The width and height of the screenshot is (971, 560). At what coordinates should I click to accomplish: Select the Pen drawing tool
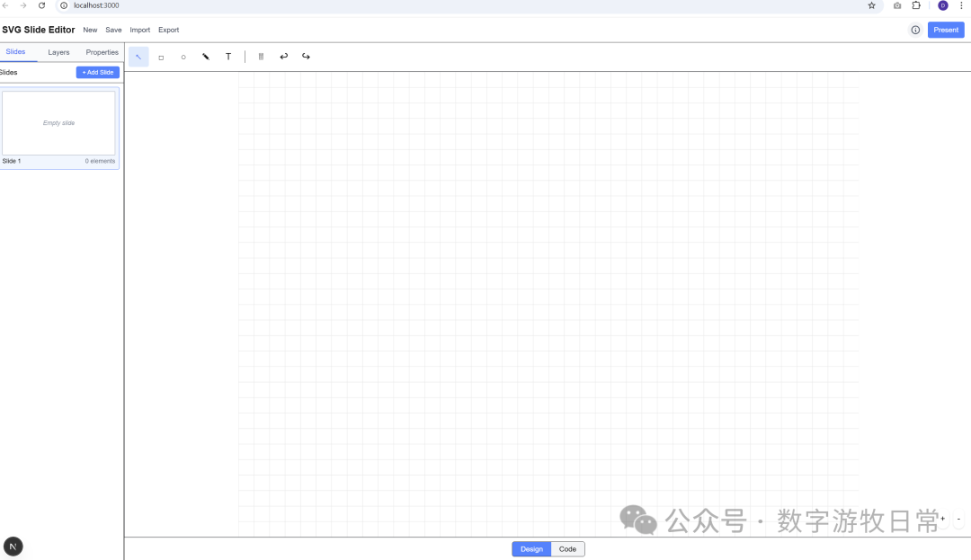206,57
